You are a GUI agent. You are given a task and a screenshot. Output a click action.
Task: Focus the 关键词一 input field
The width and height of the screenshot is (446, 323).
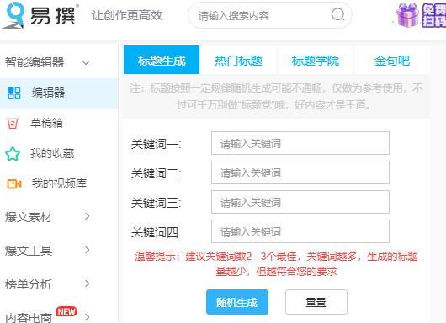(300, 143)
